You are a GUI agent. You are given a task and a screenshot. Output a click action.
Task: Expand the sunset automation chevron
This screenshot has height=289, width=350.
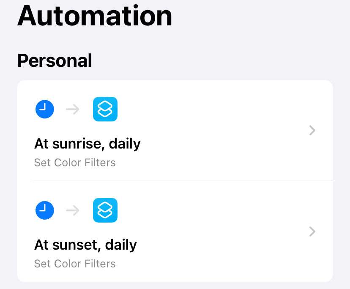[x=312, y=231]
